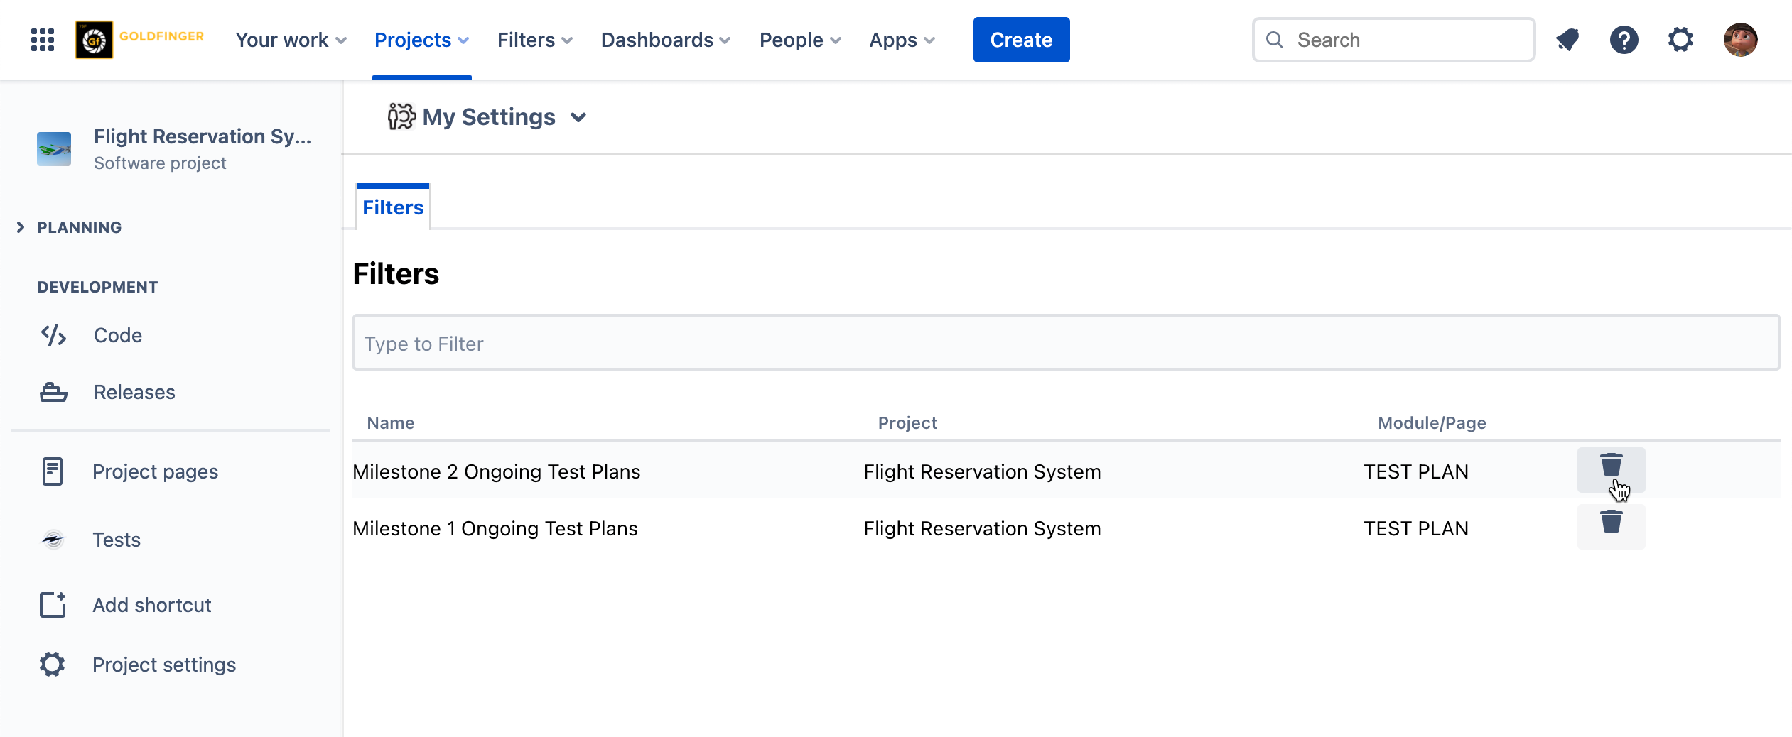Viewport: 1792px width, 737px height.
Task: Open Tests in the sidebar
Action: [x=117, y=540]
